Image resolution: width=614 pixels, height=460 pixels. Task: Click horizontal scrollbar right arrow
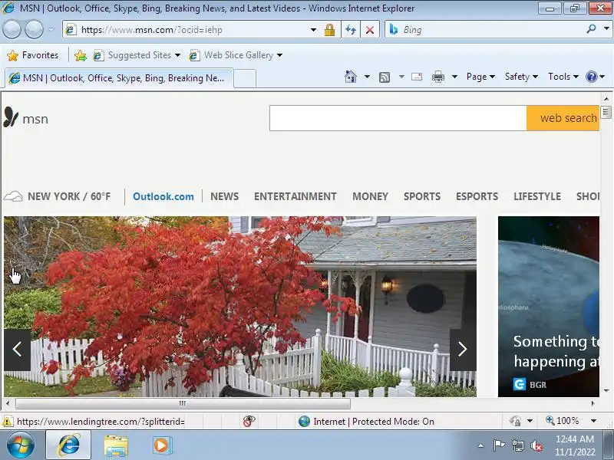[x=593, y=403]
